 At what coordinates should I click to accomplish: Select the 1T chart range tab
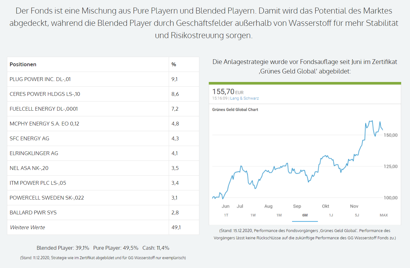(226, 215)
